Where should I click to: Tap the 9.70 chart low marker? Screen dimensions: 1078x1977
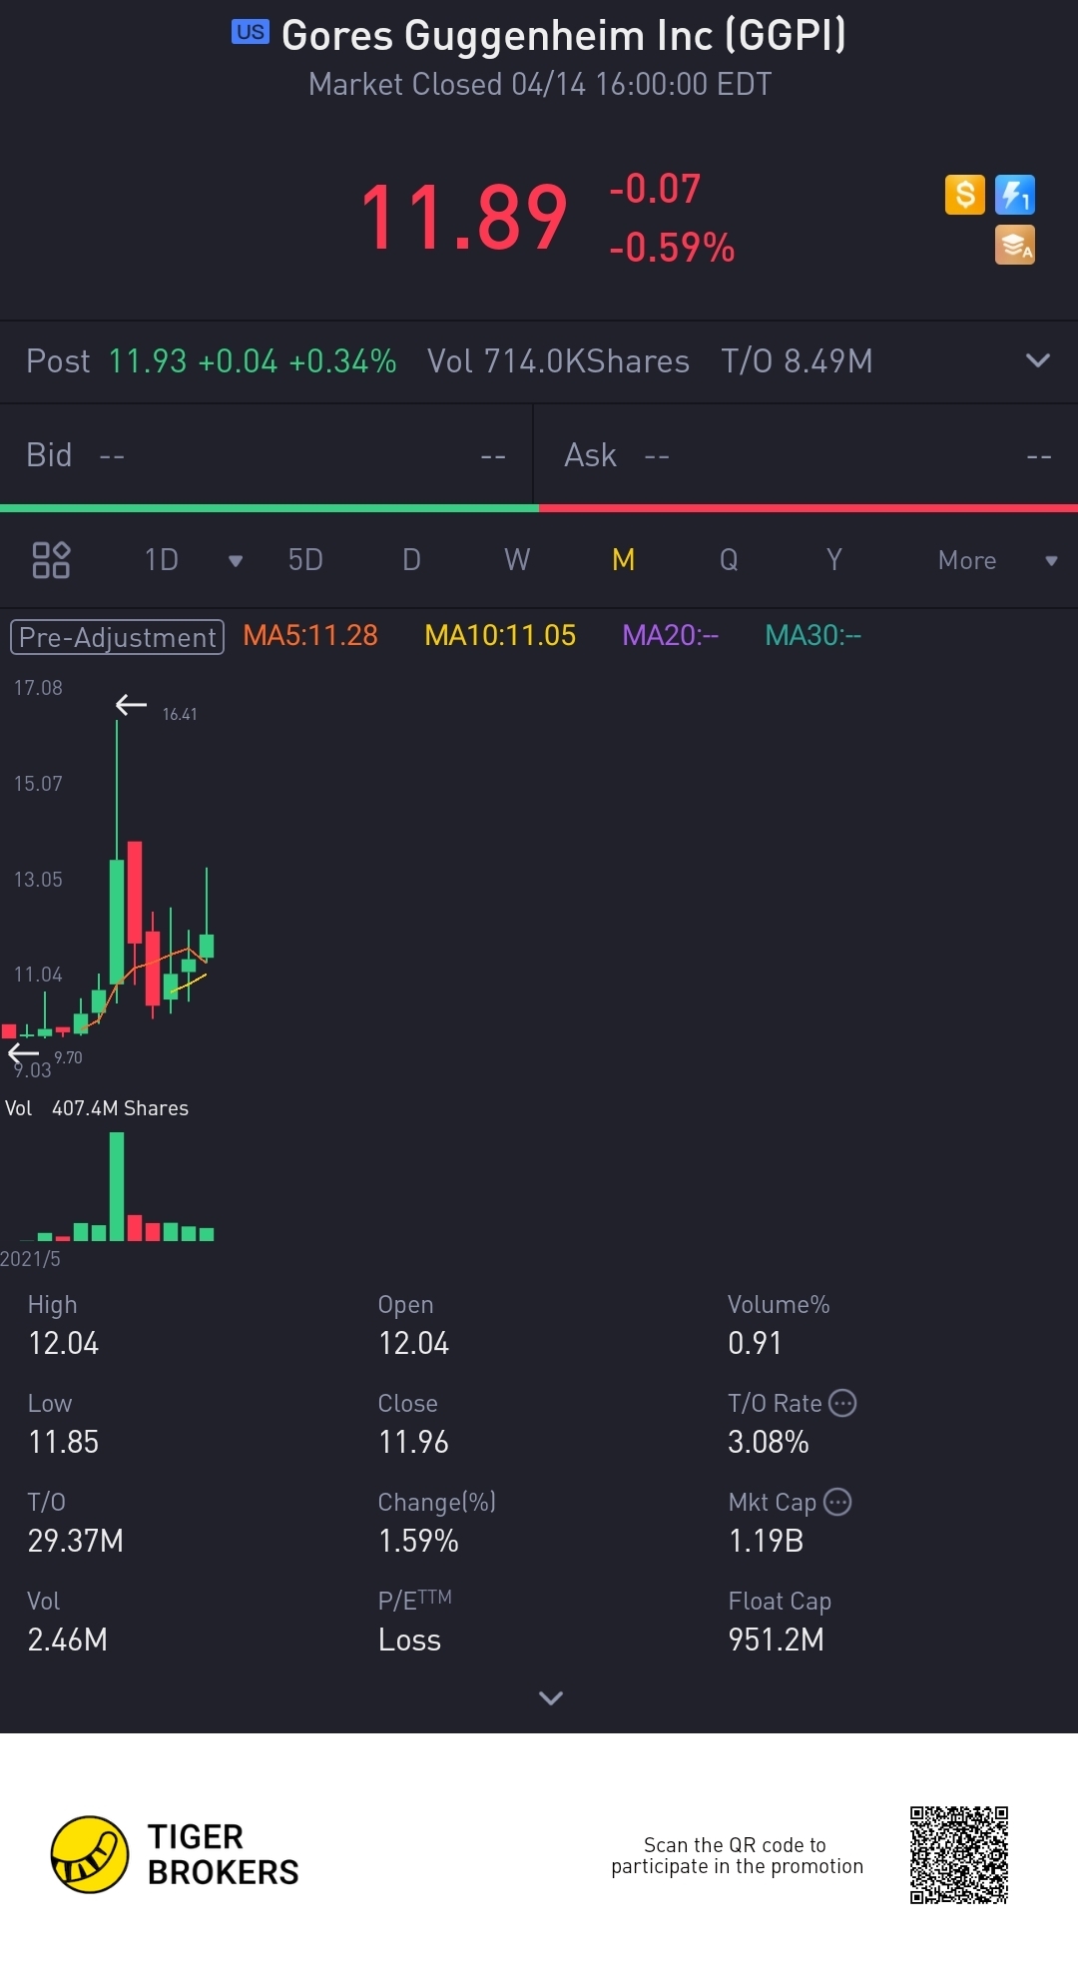coord(68,1058)
